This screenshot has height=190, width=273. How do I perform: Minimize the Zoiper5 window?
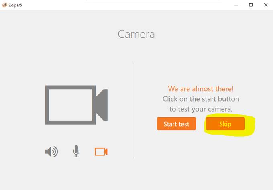tap(236, 5)
